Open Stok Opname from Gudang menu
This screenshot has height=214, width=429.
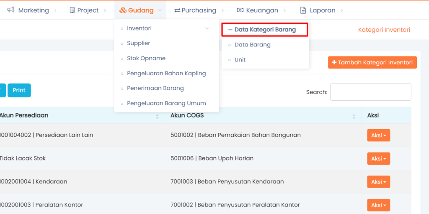click(x=146, y=59)
